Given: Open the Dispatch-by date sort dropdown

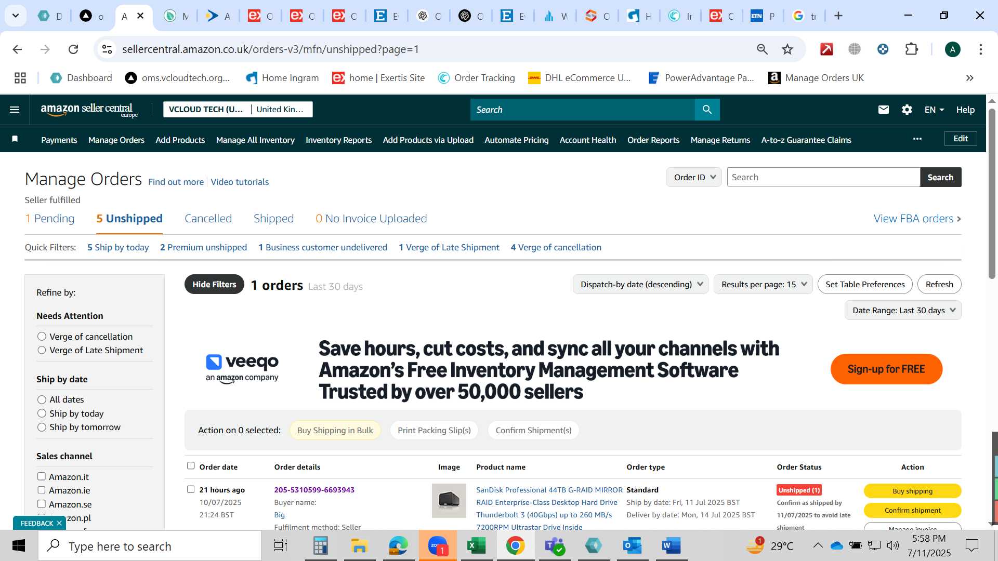Looking at the screenshot, I should [640, 284].
